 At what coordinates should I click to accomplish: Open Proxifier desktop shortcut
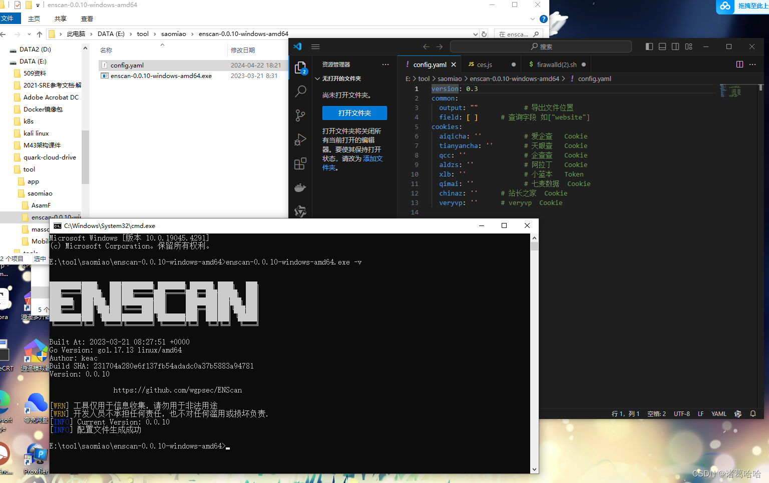[36, 458]
